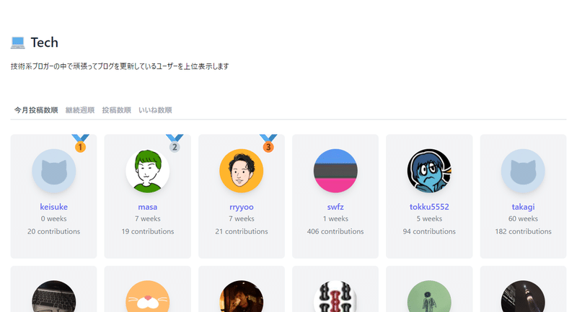The image size is (577, 312).
Task: Click the text '60 weeks'
Action: pos(523,218)
